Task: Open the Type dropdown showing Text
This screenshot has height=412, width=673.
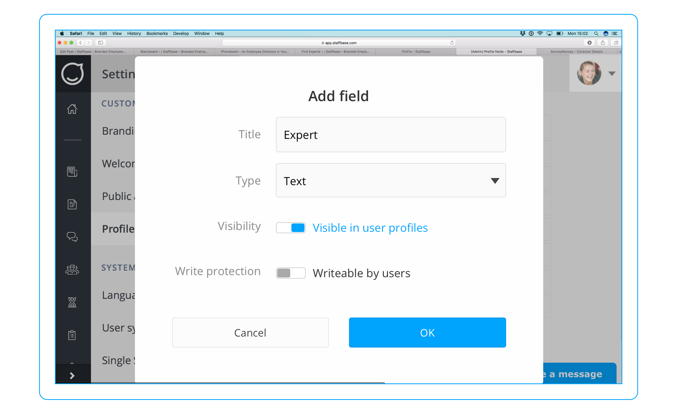Action: click(391, 180)
